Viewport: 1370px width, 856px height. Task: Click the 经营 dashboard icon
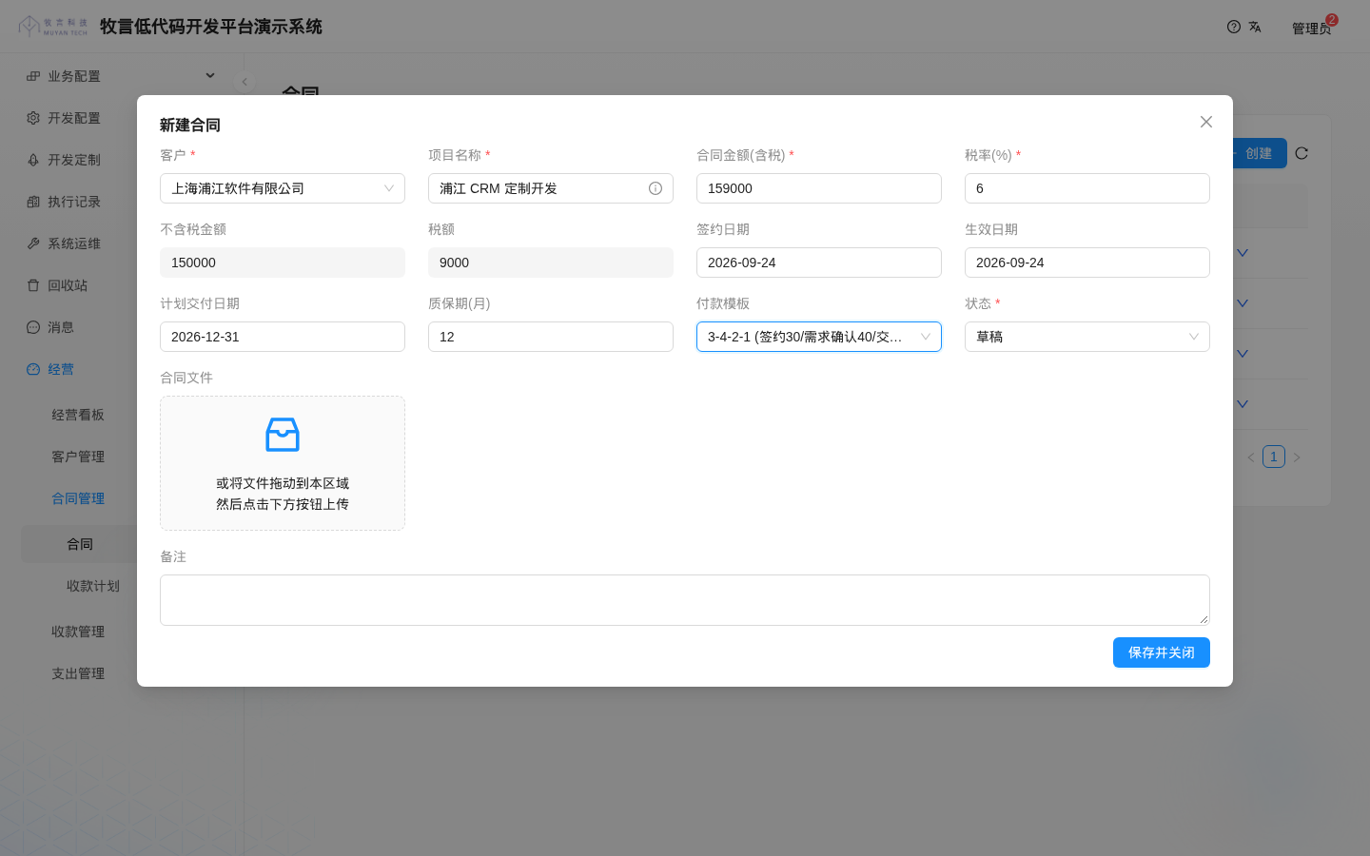[x=33, y=369]
